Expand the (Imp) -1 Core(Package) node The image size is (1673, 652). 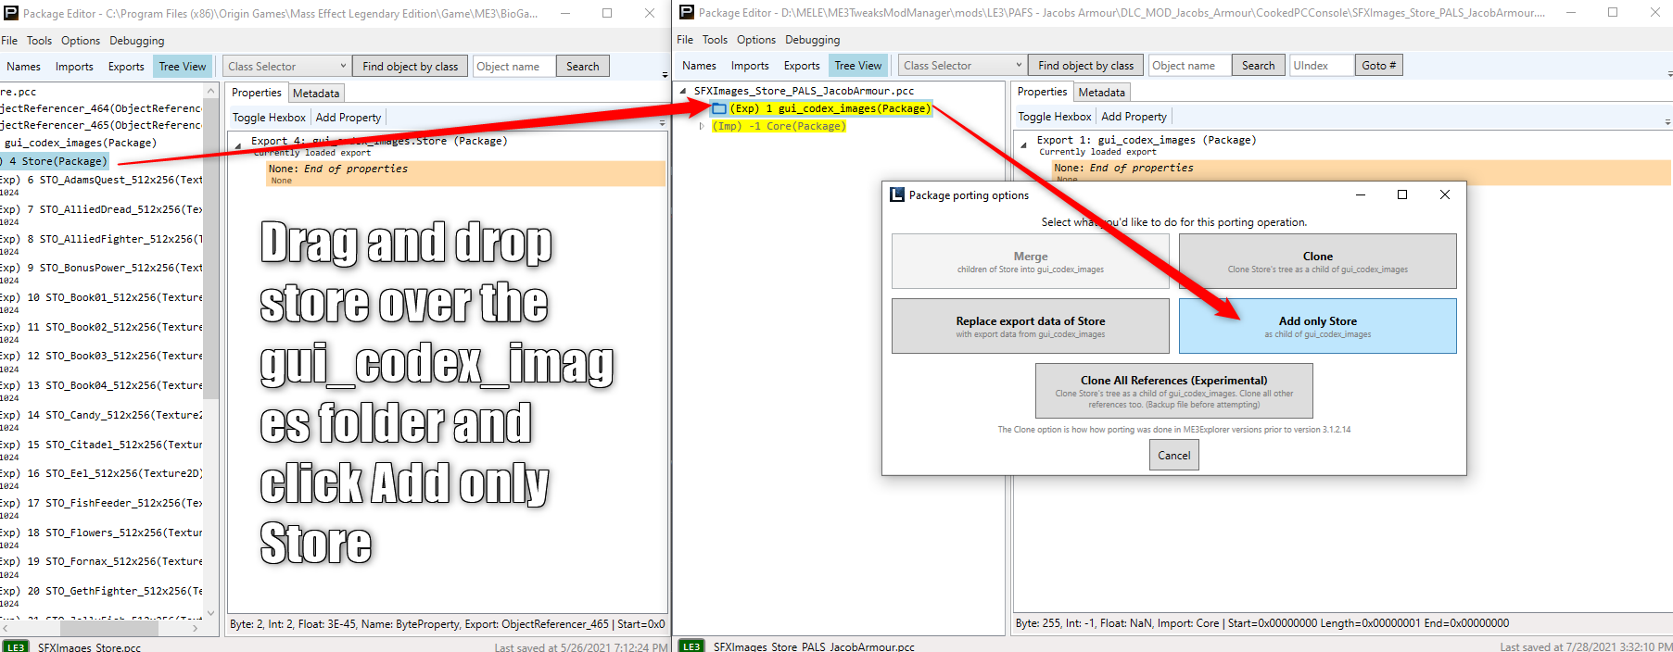pos(702,126)
